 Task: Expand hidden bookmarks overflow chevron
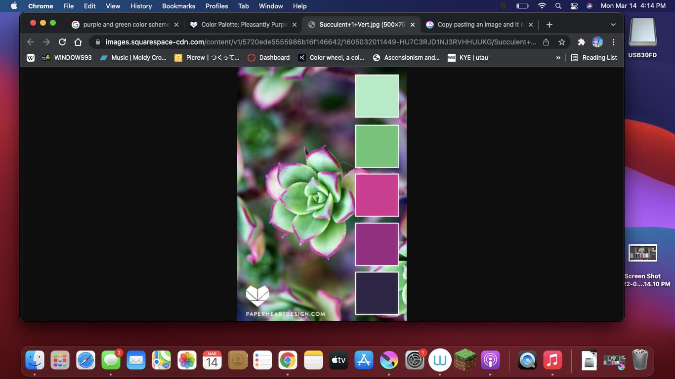click(558, 58)
